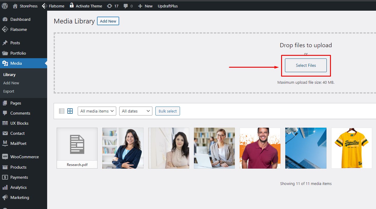
Task: Click the Activate Theme lock icon
Action: [x=71, y=5]
